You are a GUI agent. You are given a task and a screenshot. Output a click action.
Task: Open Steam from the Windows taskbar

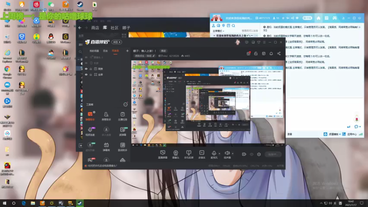click(80, 203)
